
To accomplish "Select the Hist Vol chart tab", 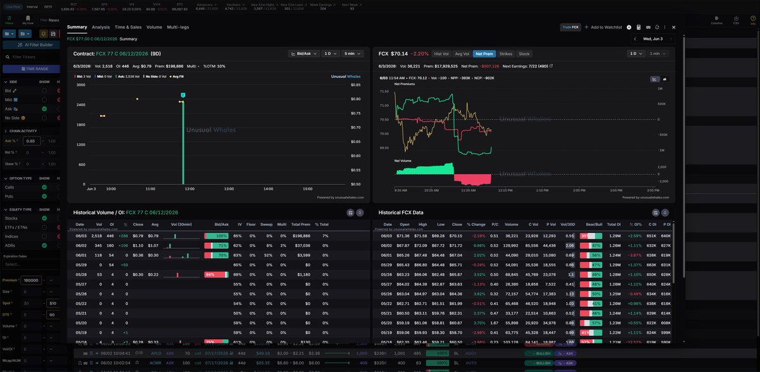I will tap(441, 54).
